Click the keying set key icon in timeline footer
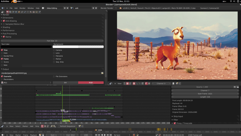241x136 pixels. [138, 135]
